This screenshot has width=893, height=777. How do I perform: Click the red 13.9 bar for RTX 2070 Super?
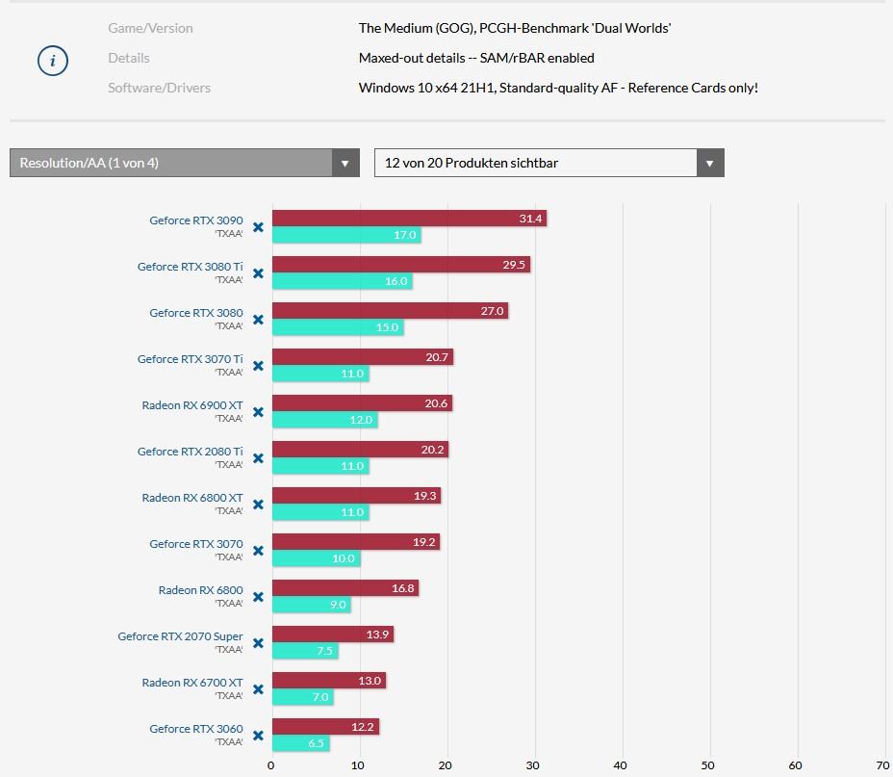333,634
